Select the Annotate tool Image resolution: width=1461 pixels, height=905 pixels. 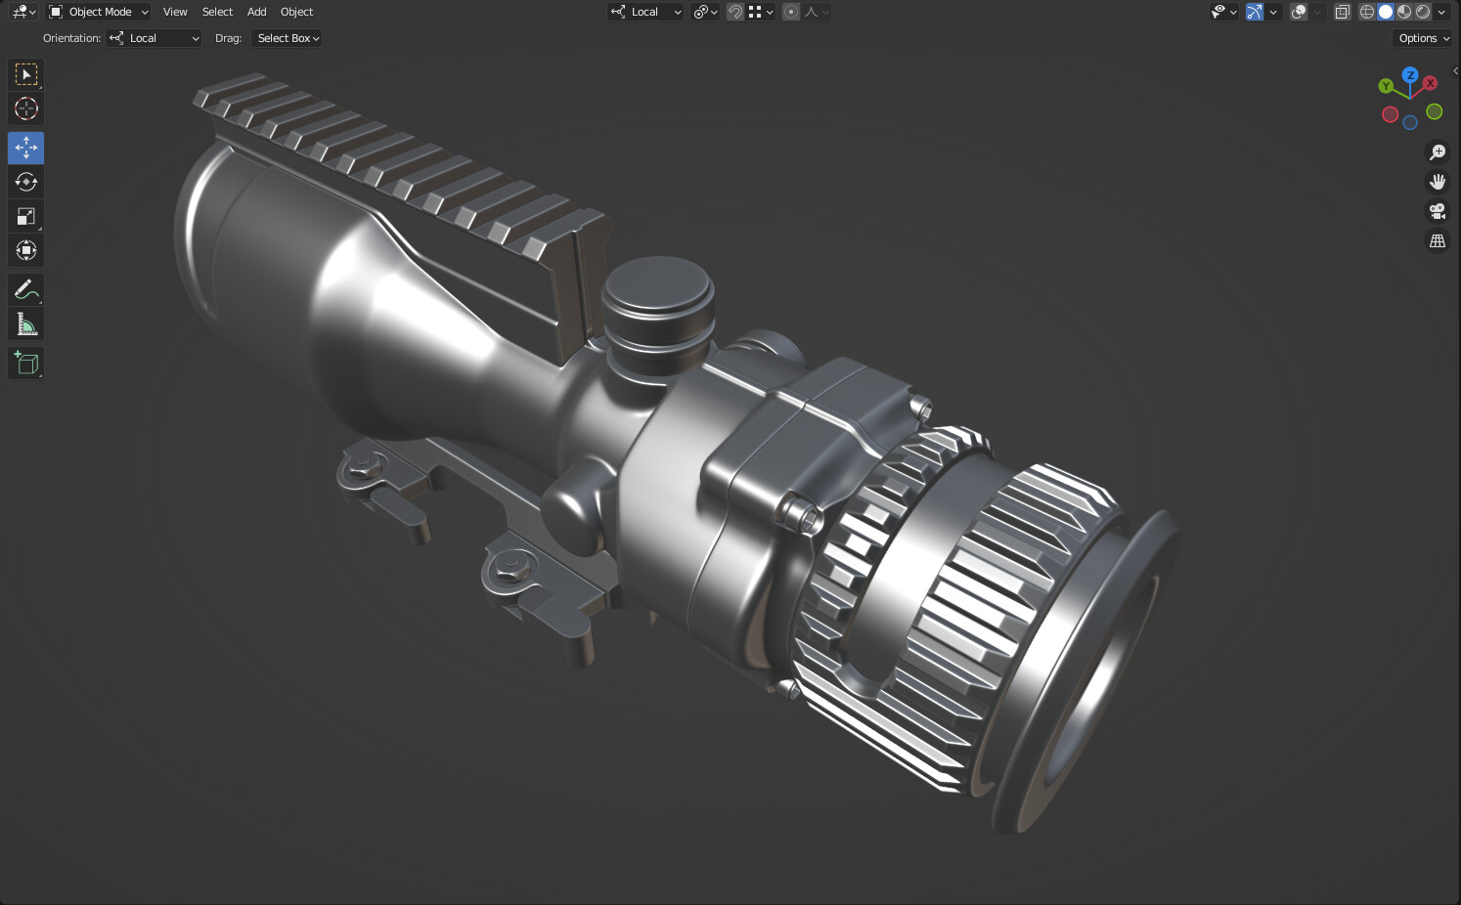tap(25, 289)
